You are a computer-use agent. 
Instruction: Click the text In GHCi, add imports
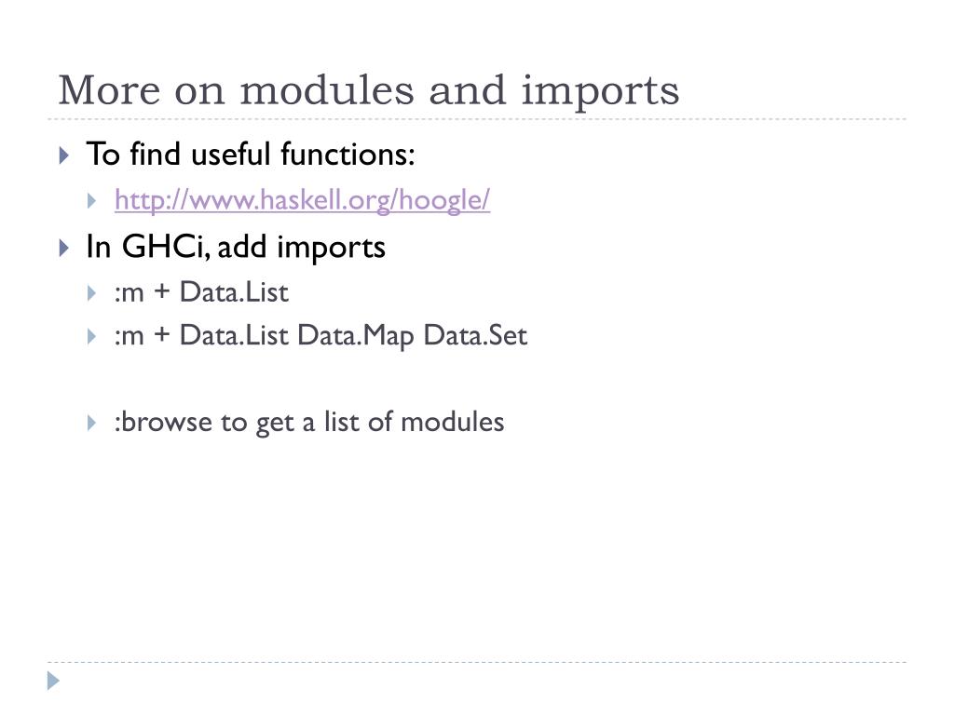click(236, 247)
